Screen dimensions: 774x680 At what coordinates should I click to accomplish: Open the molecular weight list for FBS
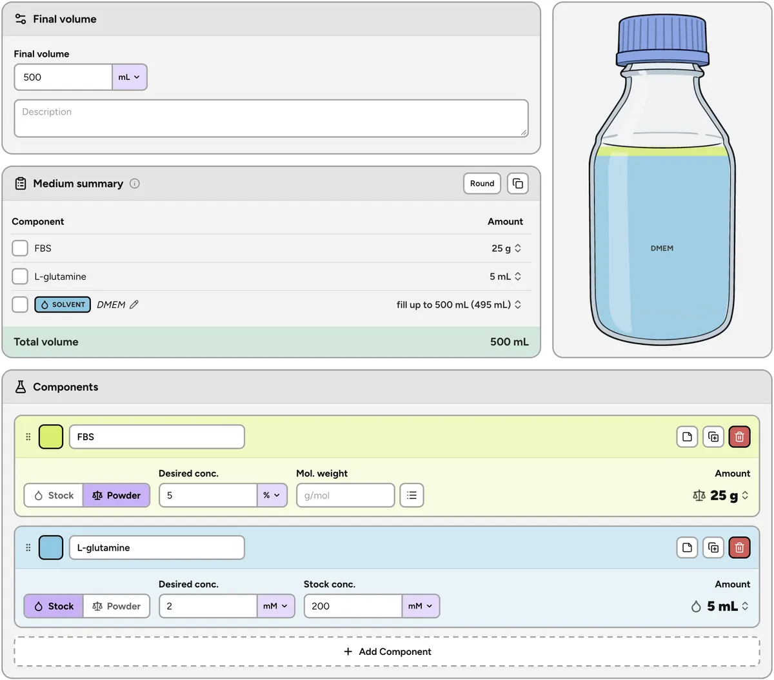[412, 496]
